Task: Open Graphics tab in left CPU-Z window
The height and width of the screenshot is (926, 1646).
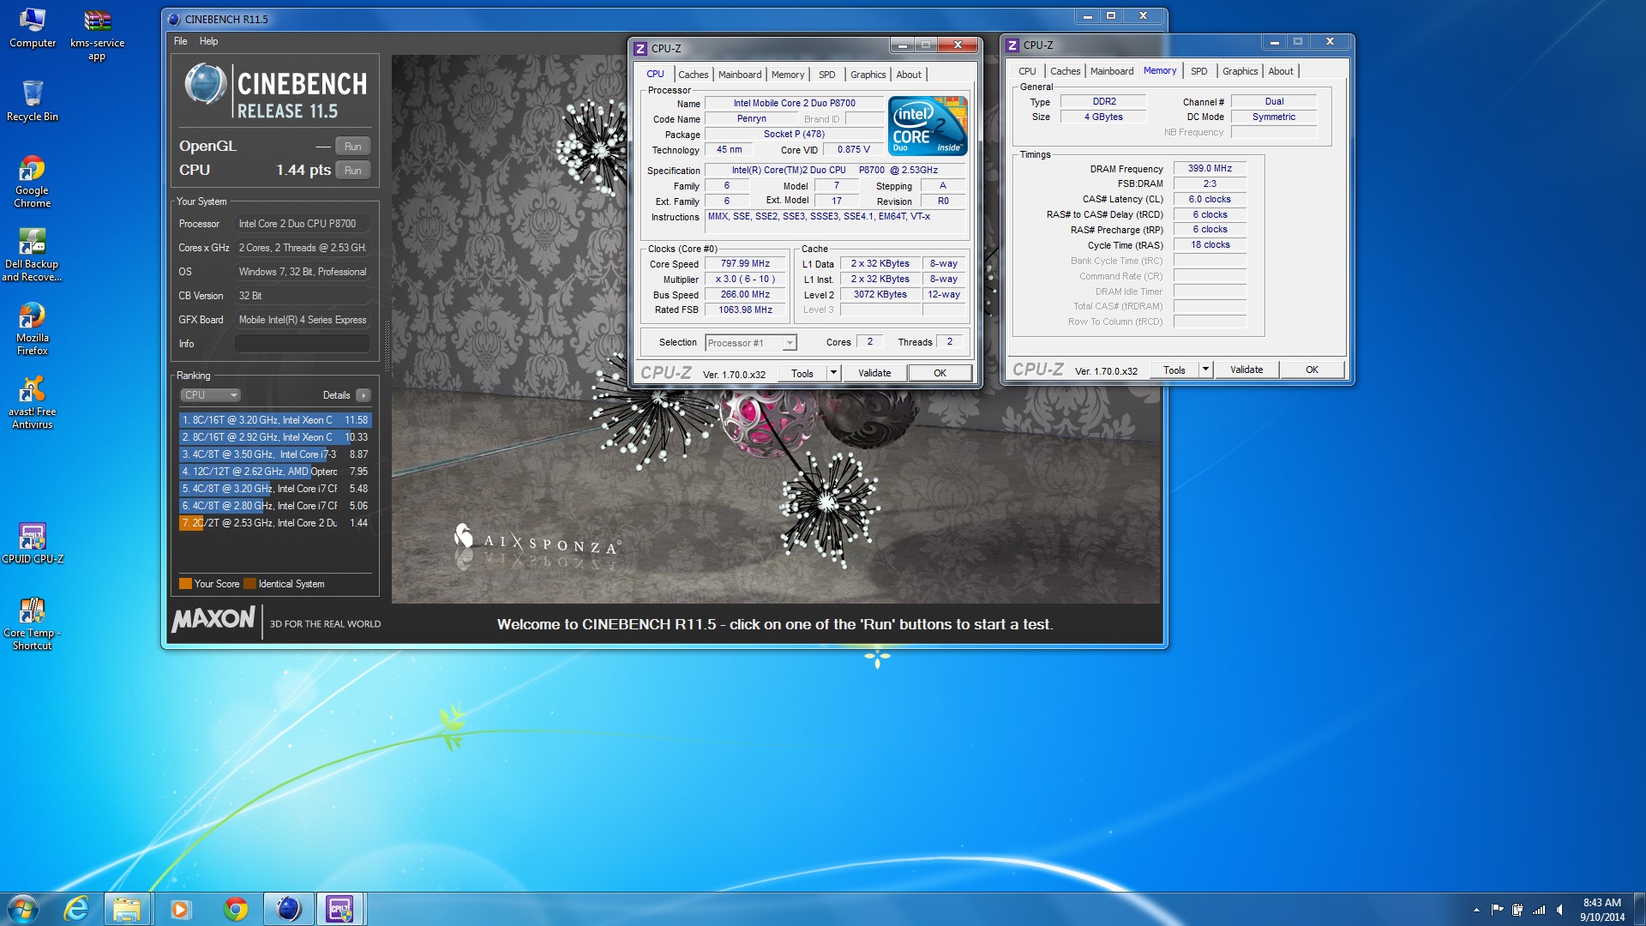Action: click(868, 75)
